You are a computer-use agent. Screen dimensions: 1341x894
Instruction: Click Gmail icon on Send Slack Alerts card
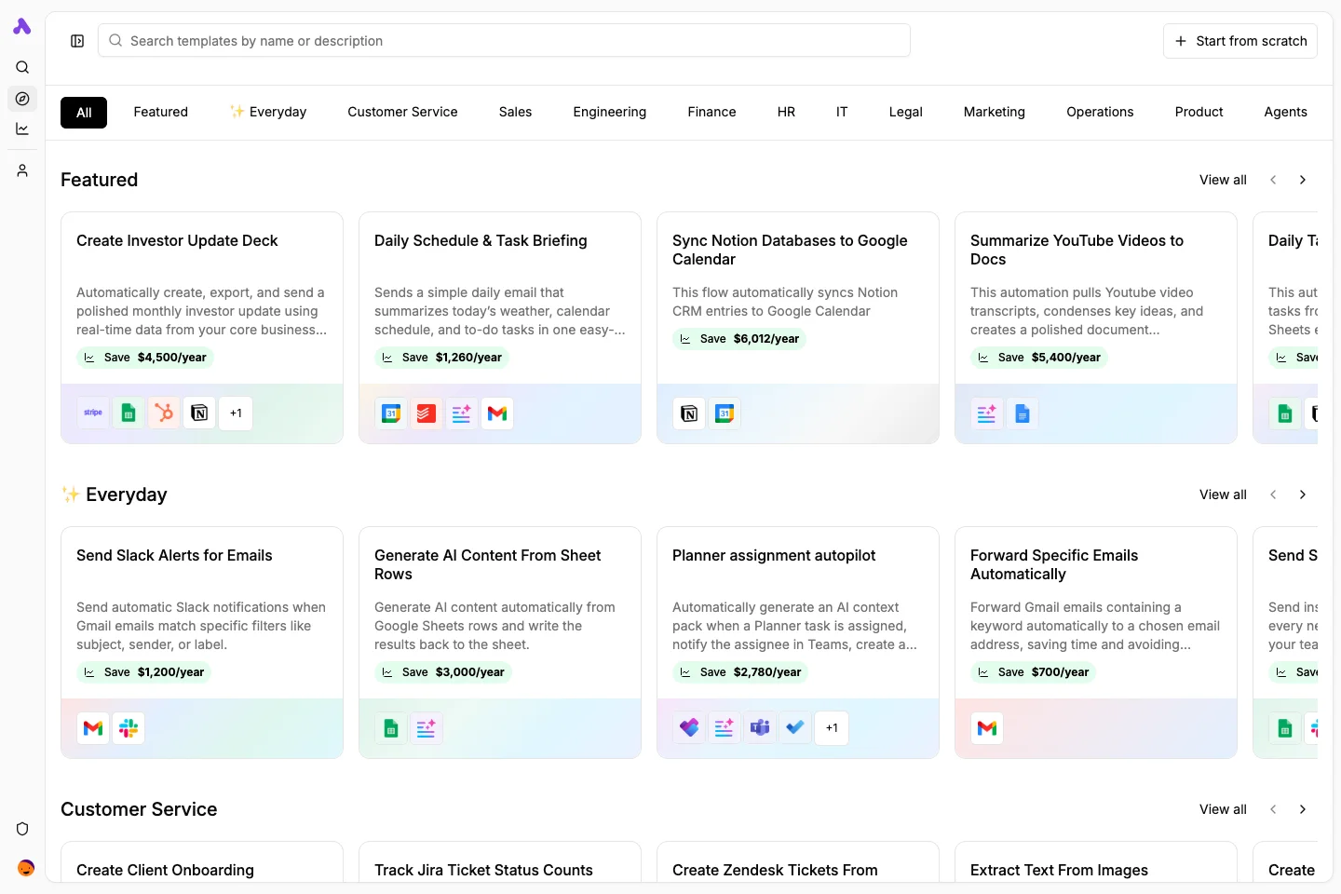93,727
